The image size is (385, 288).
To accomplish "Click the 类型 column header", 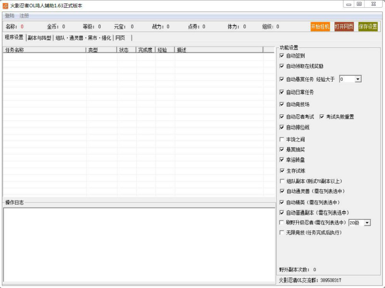I will click(102, 50).
